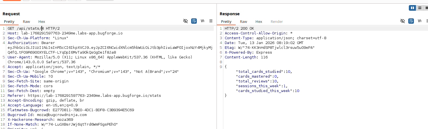
Task: Click the "total_reviews" JSON key
Action: [x=253, y=81]
